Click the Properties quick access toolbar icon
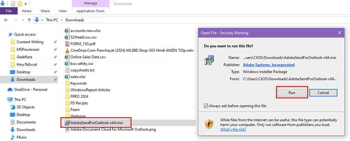The width and height of the screenshot is (350, 141). pos(13,3)
